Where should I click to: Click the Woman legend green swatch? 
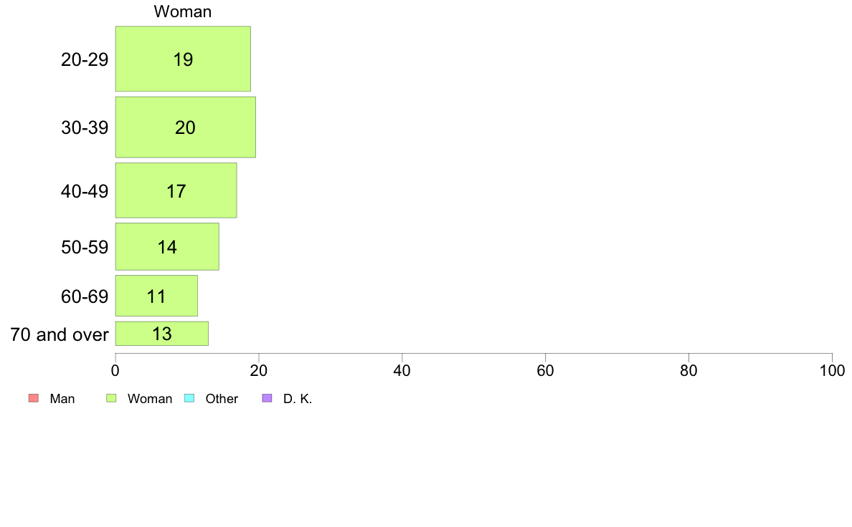point(111,398)
